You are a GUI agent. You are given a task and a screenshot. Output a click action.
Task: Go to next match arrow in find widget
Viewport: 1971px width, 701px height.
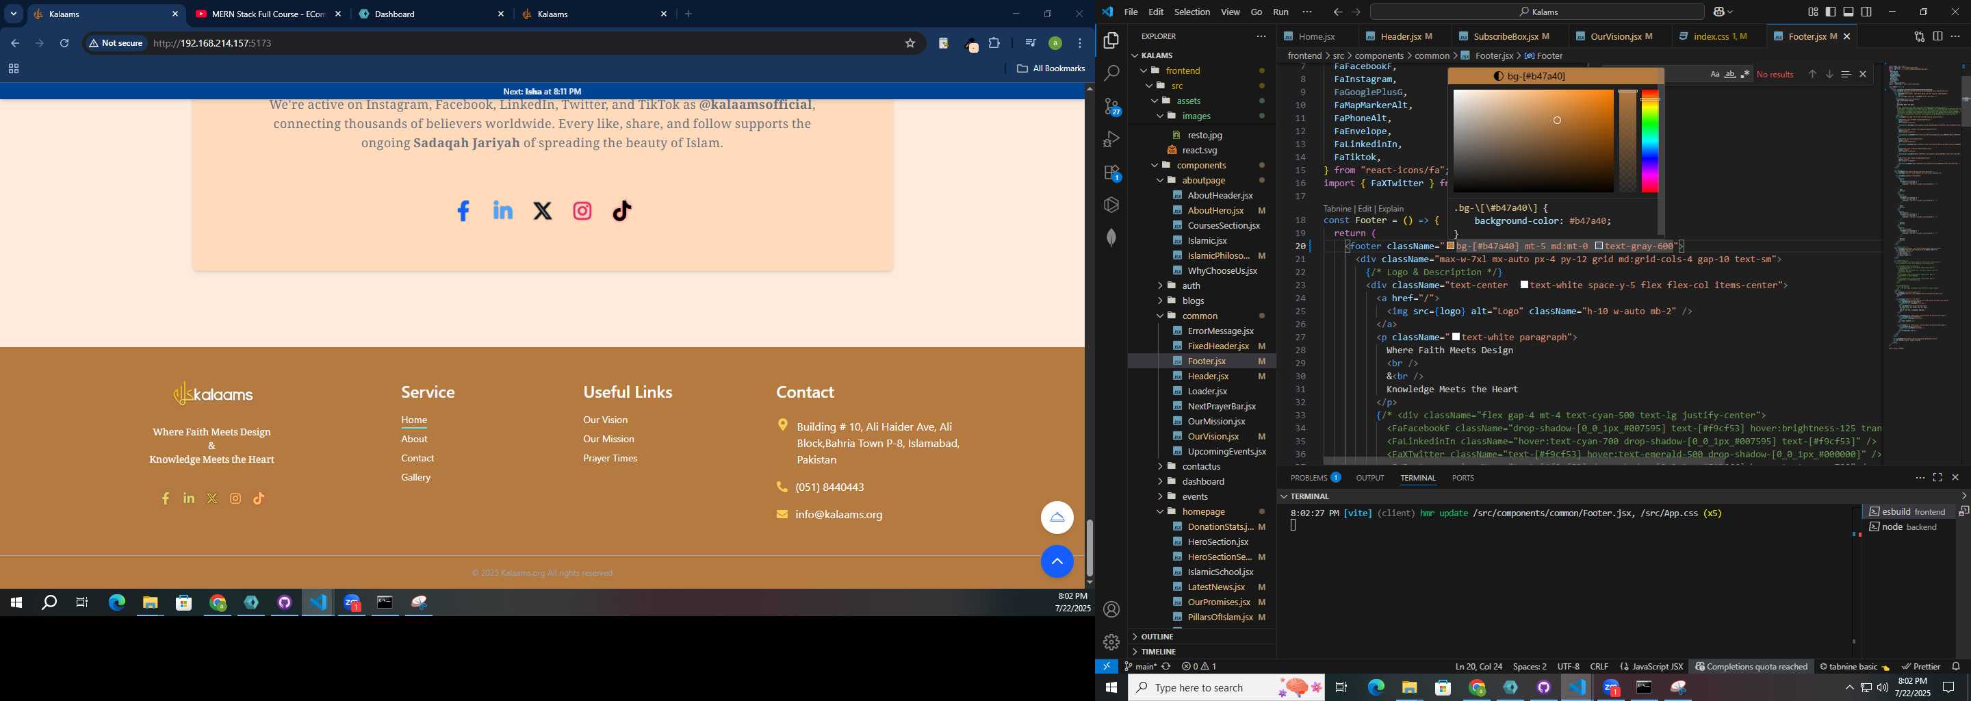pos(1829,74)
